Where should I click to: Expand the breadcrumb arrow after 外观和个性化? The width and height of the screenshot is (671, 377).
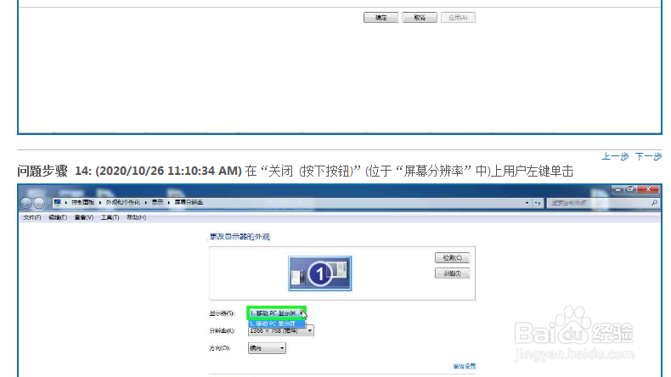click(x=145, y=202)
